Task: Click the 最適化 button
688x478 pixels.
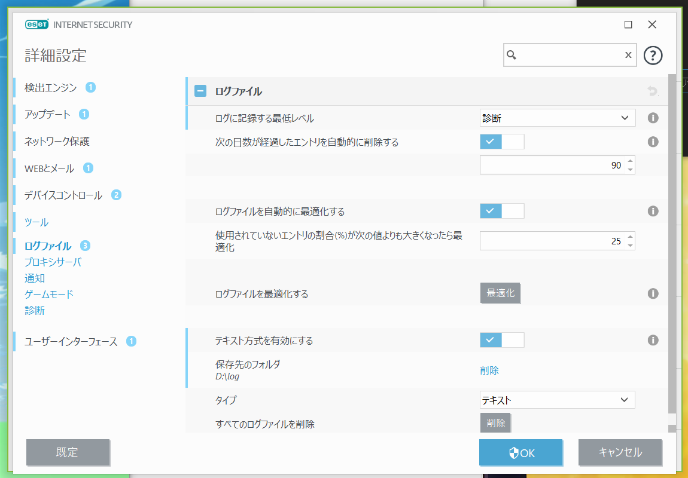Action: tap(500, 293)
